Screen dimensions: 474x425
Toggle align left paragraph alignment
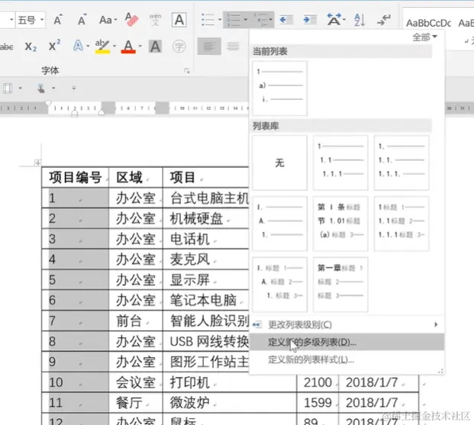click(x=209, y=47)
